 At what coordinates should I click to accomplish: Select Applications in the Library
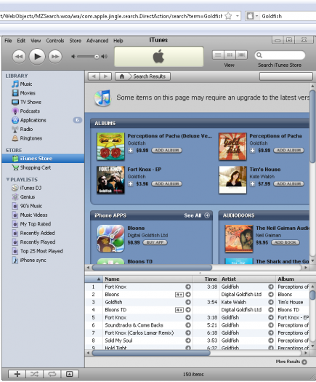click(x=33, y=120)
